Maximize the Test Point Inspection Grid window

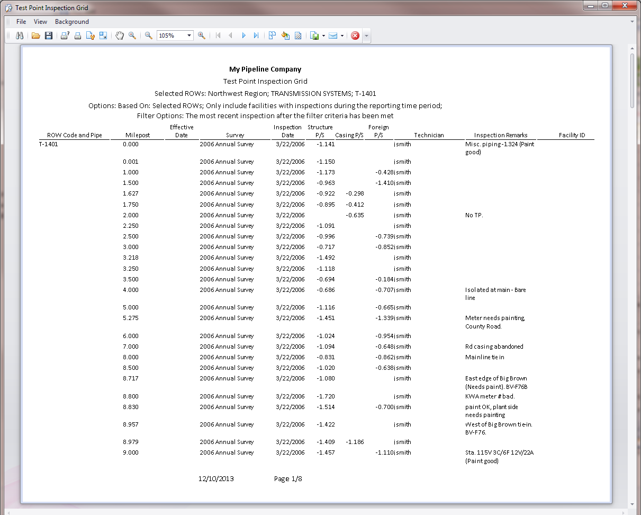(604, 5)
